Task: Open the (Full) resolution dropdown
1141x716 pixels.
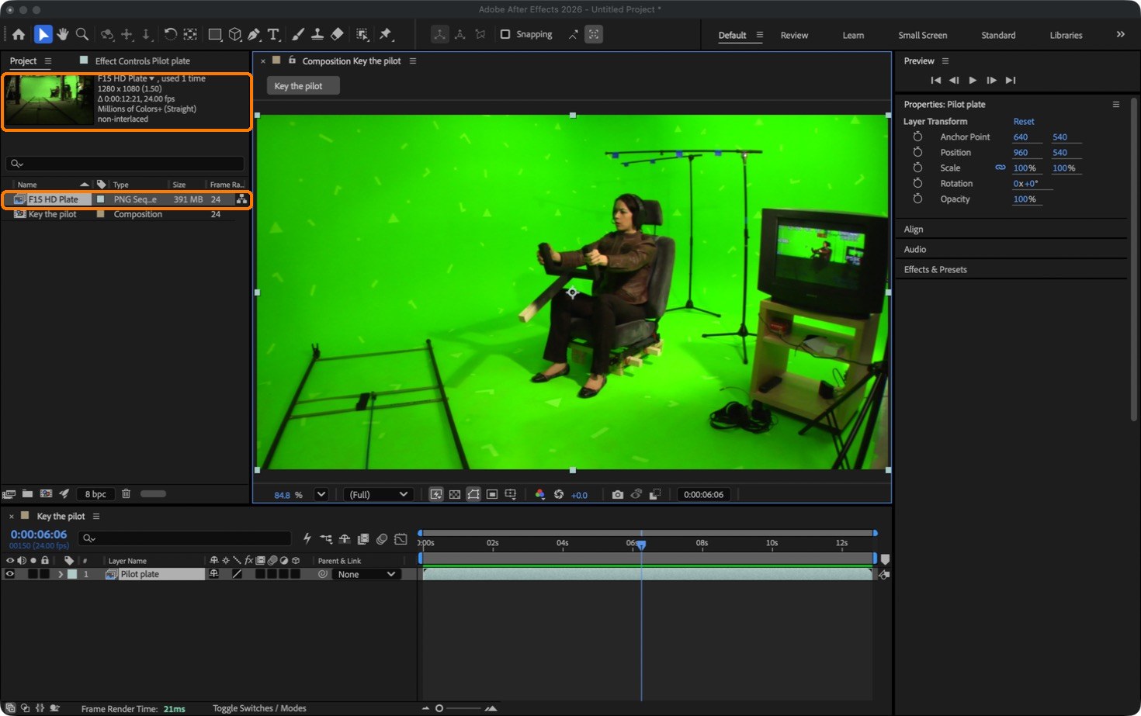Action: click(x=377, y=494)
